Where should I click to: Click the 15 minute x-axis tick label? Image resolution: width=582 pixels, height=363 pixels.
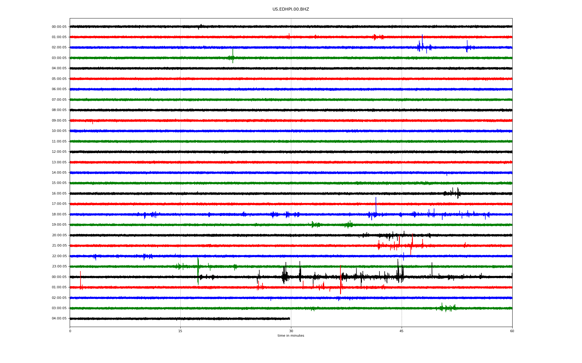[180, 331]
